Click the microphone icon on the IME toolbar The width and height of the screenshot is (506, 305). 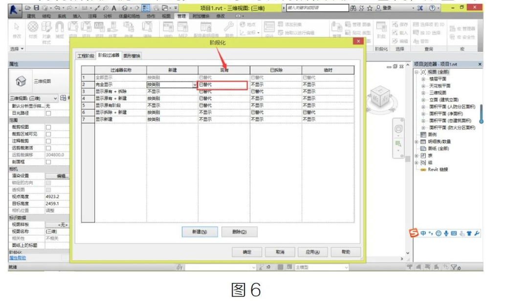coord(446,233)
